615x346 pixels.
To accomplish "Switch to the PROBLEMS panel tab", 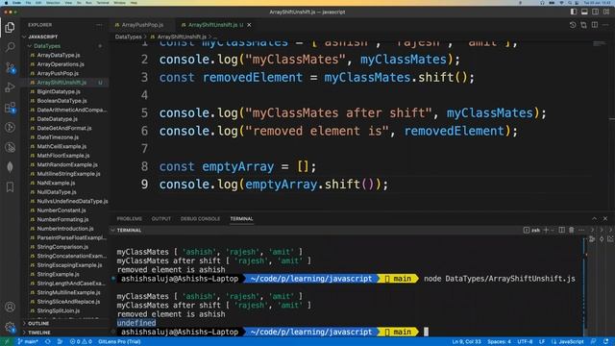I will tap(129, 218).
